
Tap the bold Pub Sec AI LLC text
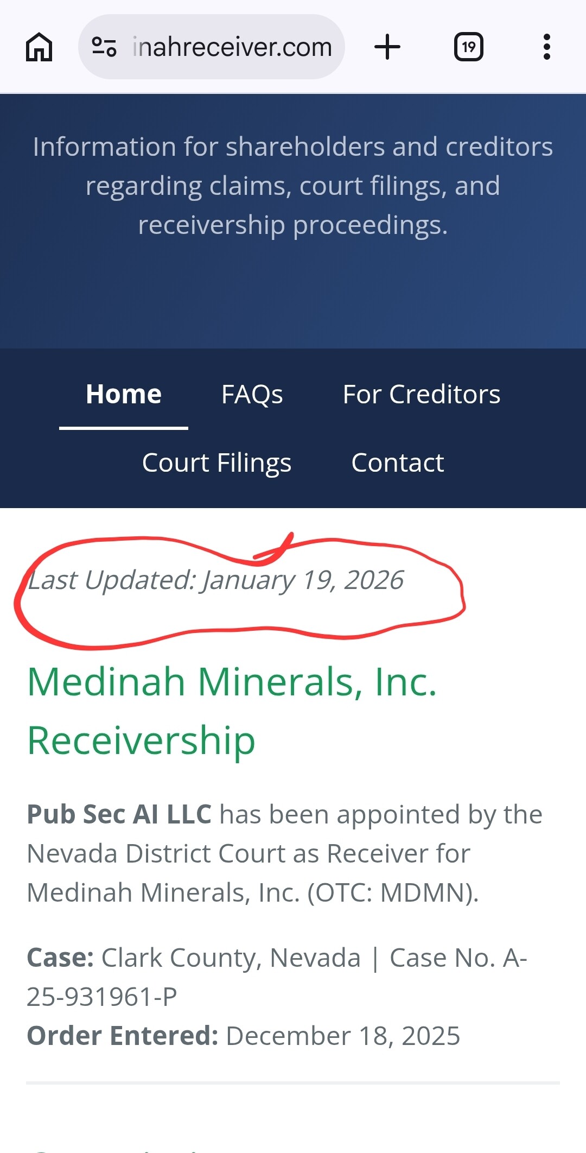click(x=119, y=814)
